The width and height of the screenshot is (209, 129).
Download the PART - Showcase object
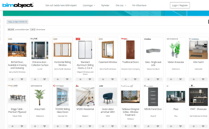tap(194, 126)
